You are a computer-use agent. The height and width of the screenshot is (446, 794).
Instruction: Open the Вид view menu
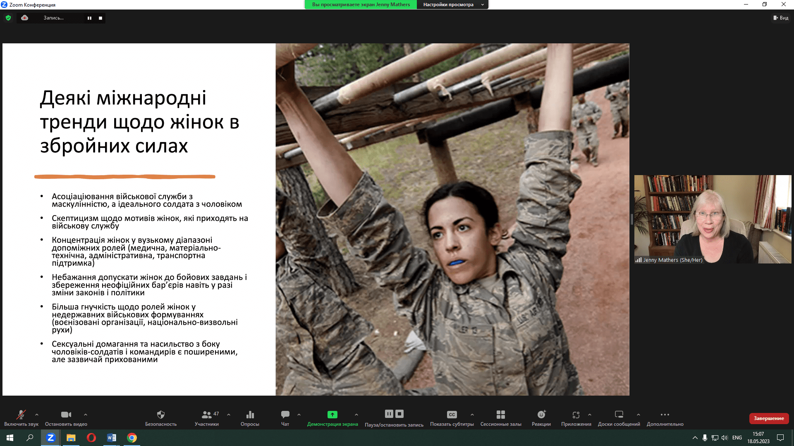point(781,18)
